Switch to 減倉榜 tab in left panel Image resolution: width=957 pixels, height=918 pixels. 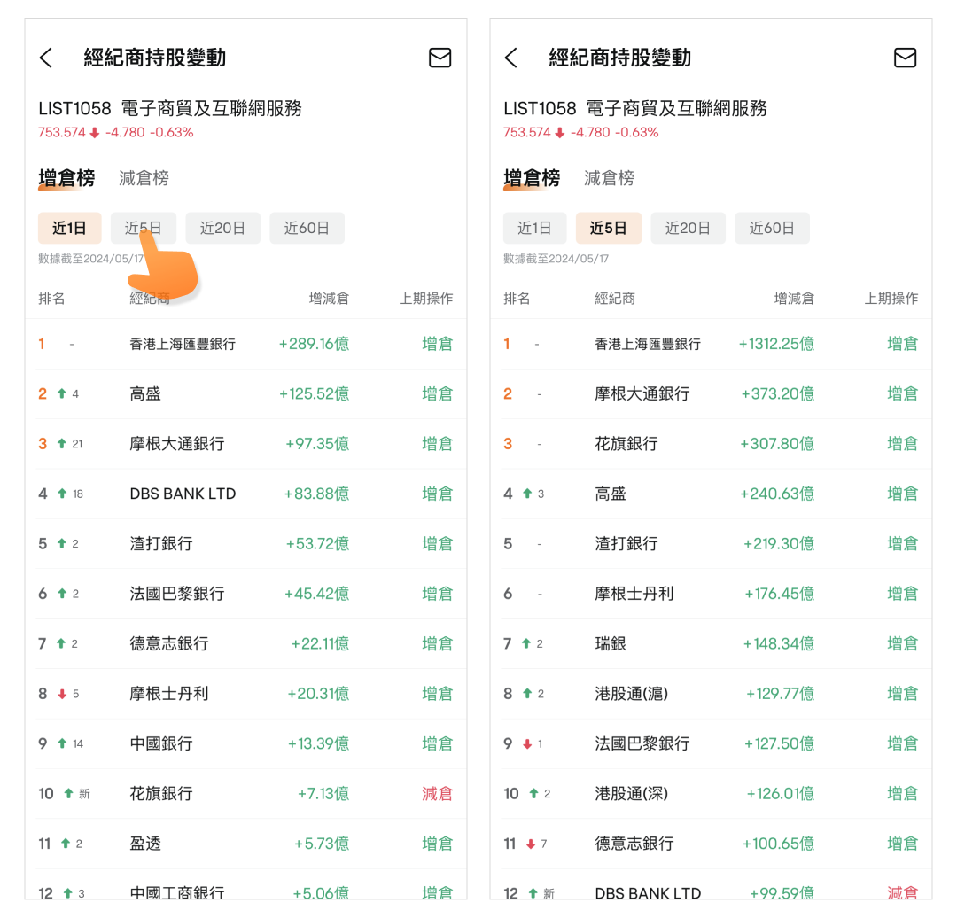144,178
